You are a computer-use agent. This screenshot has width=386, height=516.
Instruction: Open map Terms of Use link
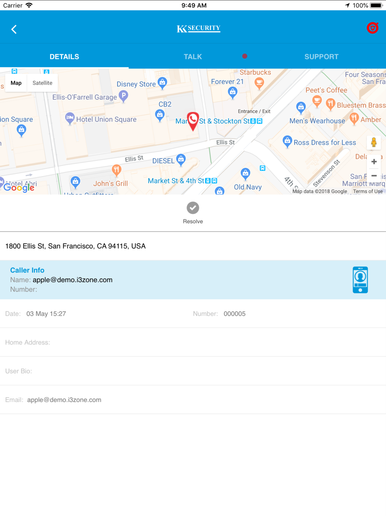point(368,191)
